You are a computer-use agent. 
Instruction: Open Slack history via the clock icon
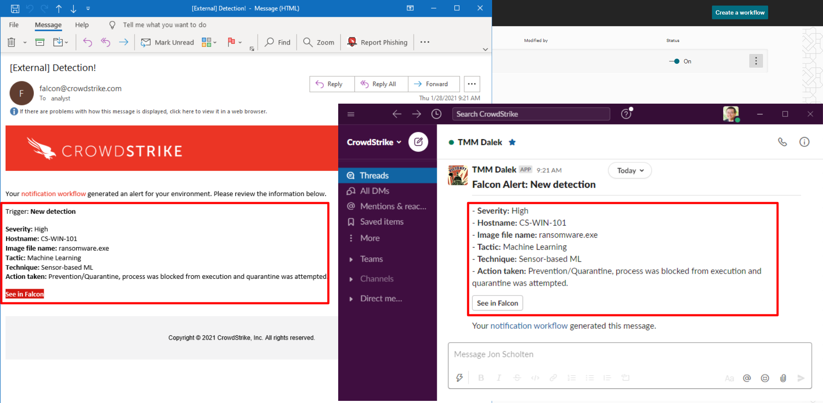[436, 114]
